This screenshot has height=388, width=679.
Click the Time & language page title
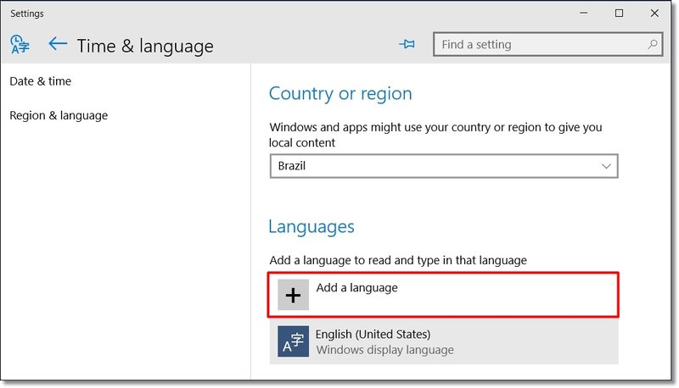[x=145, y=47]
